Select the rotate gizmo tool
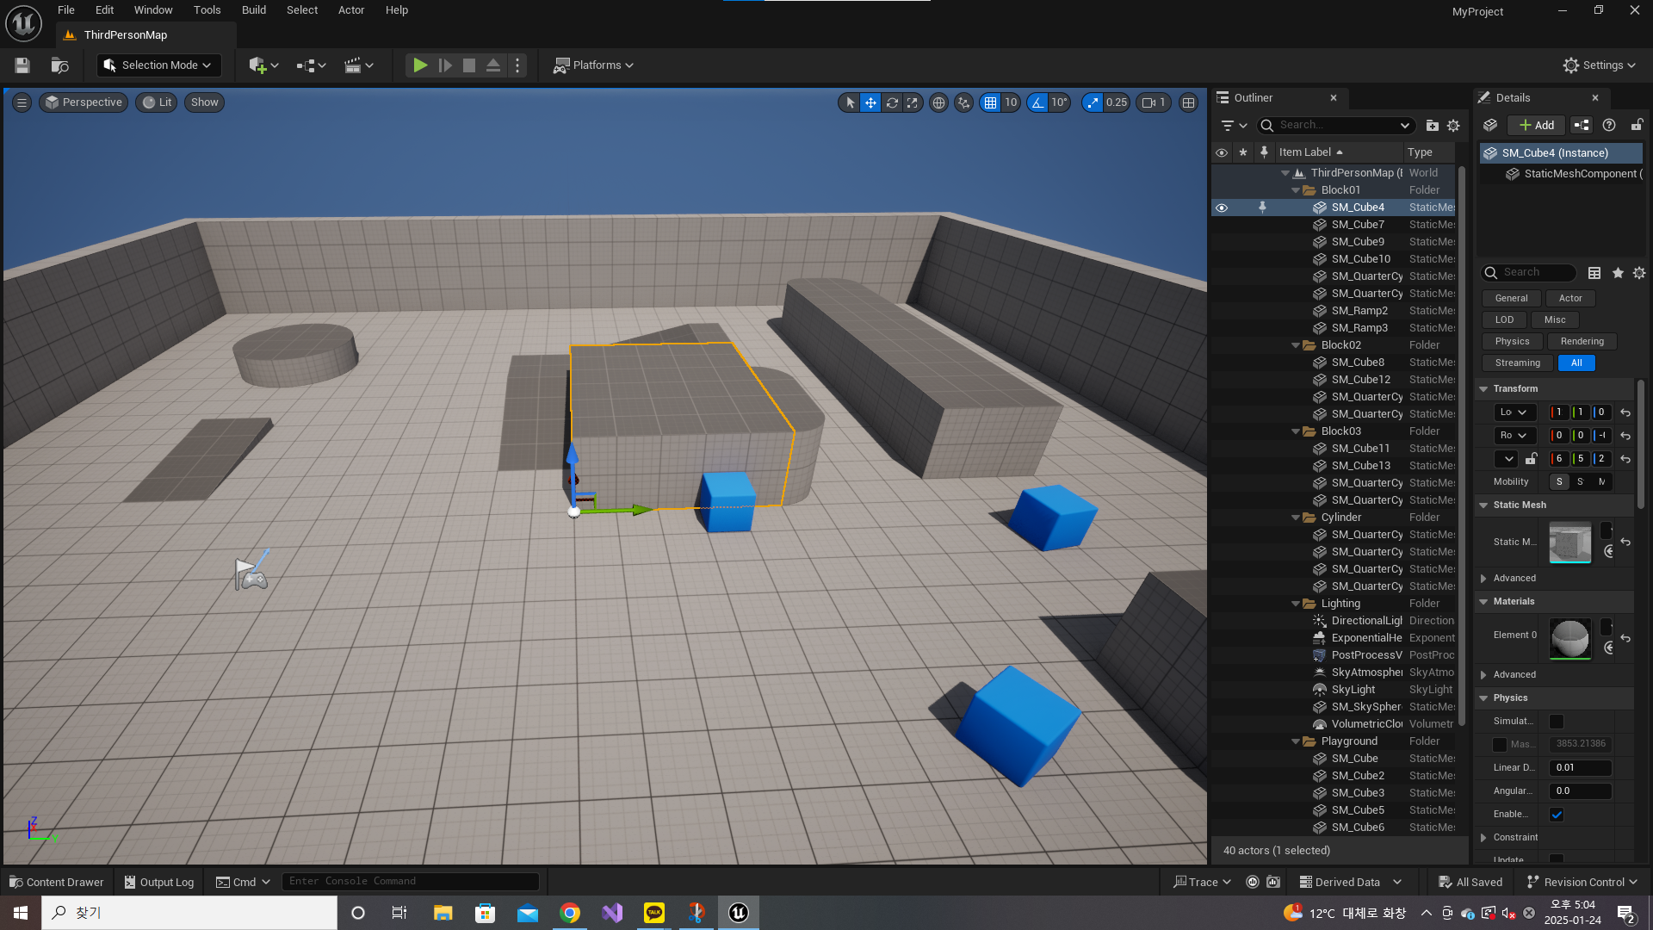 [892, 102]
